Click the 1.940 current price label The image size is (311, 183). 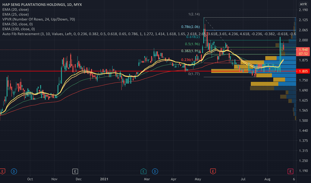click(303, 50)
